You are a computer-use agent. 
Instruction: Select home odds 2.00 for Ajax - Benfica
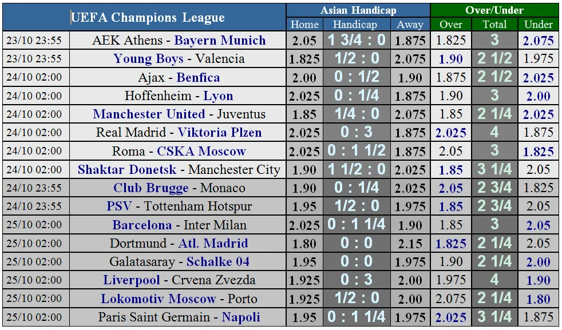click(x=304, y=78)
